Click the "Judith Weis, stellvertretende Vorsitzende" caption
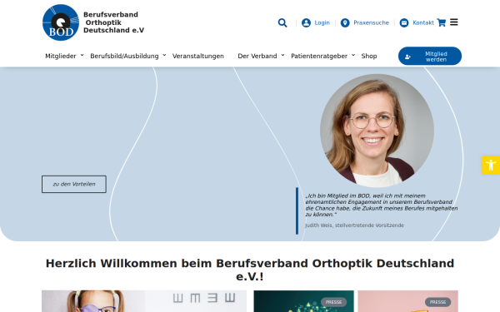Screen dimensions: 500x312 (x=354, y=225)
